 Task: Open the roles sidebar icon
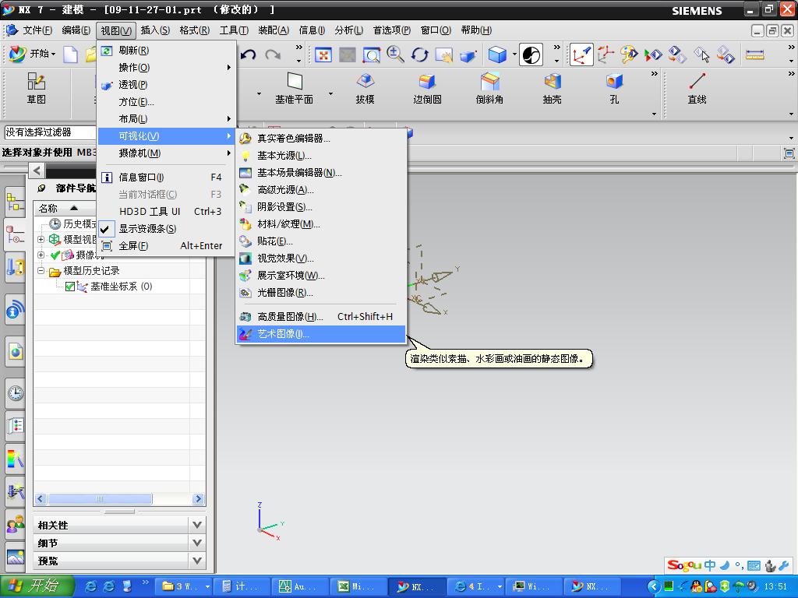(16, 522)
